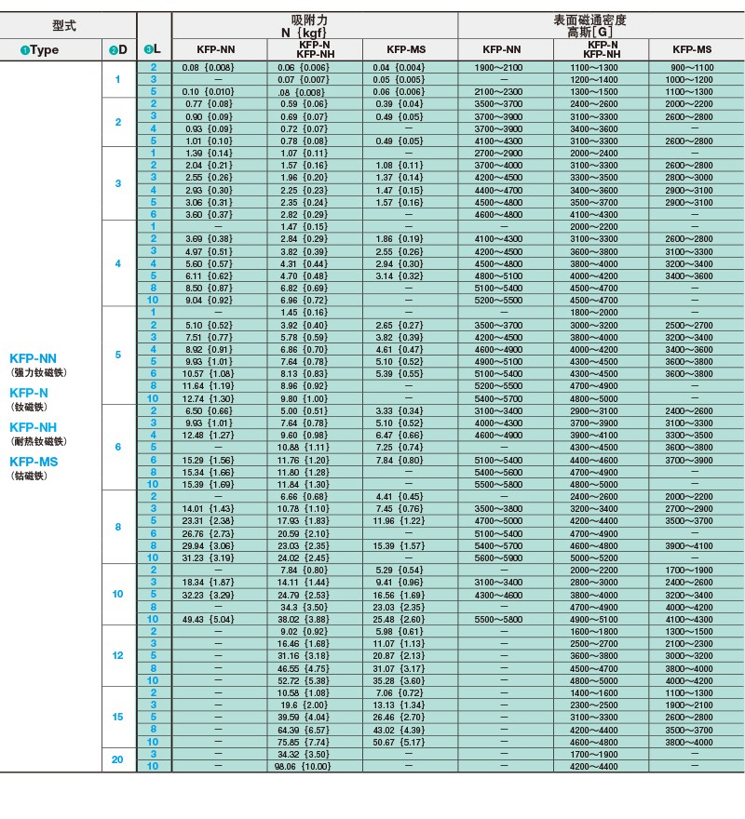Click the flux density value 2300~2500

pyautogui.click(x=594, y=705)
